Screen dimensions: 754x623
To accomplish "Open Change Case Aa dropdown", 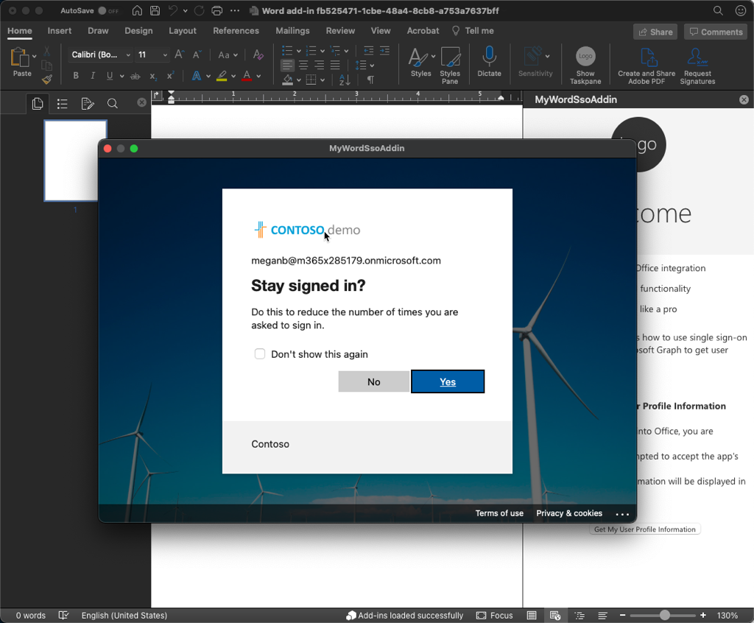I will coord(228,54).
